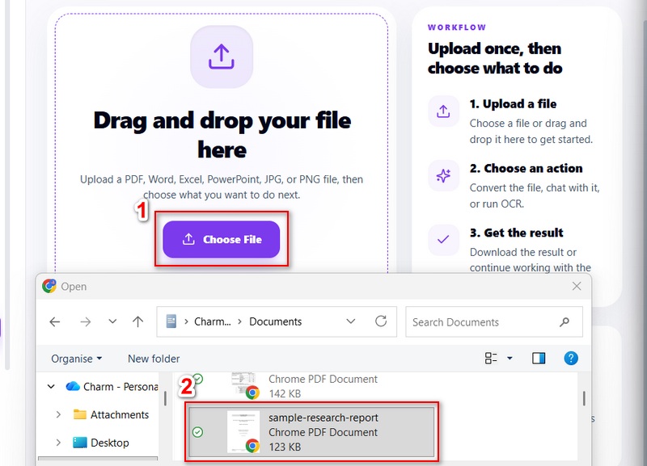Expand the Attachments folder node

(58, 414)
